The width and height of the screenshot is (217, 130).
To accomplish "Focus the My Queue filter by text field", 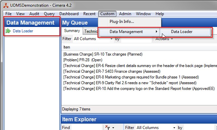I will click(x=136, y=39).
